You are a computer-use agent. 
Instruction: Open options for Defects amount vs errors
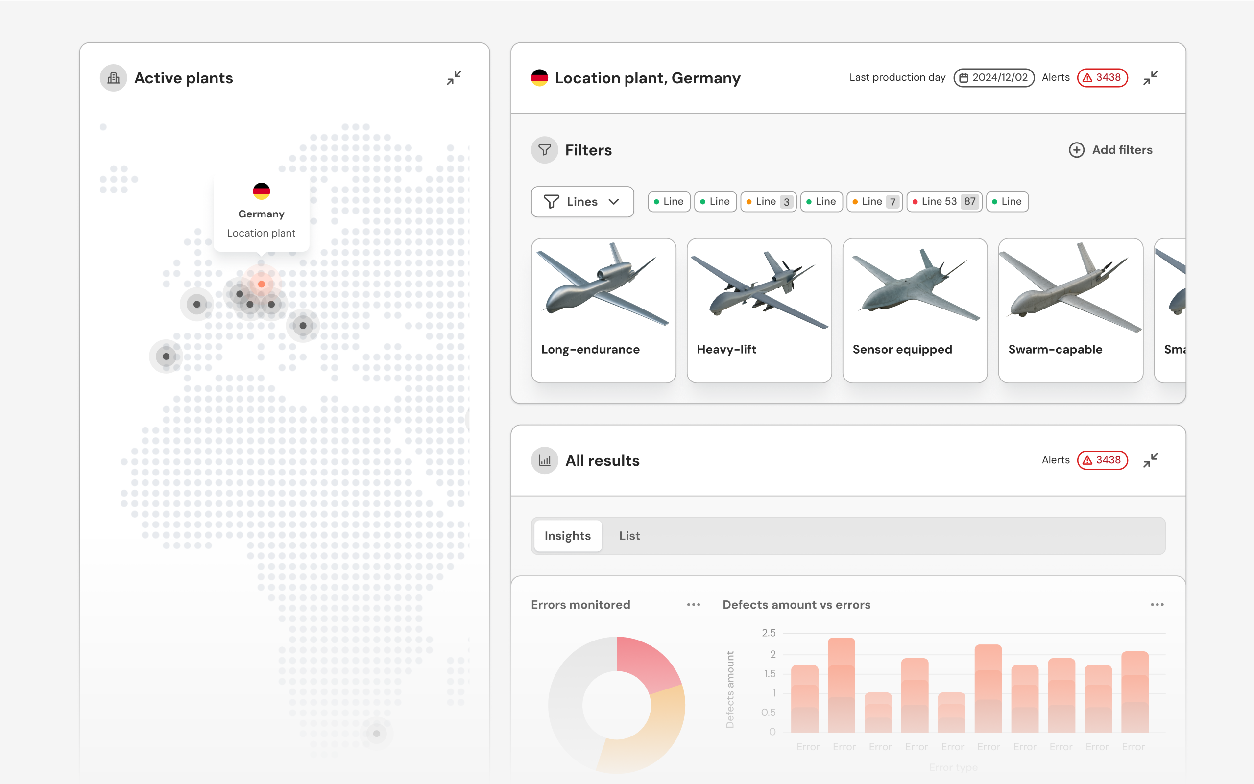[x=1157, y=605]
